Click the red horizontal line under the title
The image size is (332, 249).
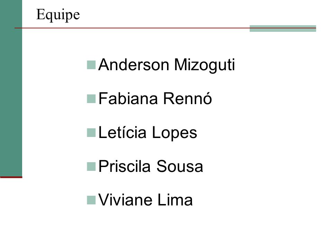pos(165,28)
